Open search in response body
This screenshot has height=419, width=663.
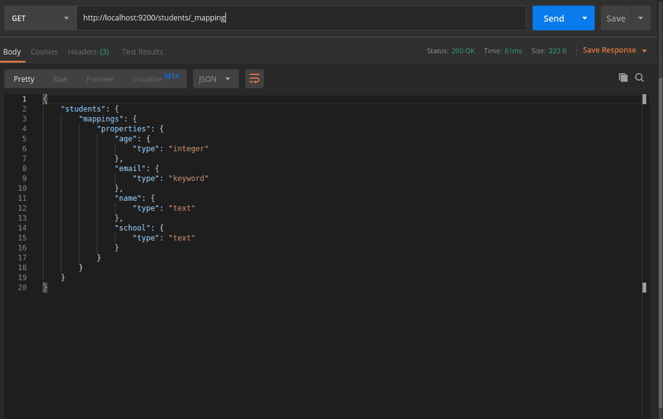coord(639,77)
